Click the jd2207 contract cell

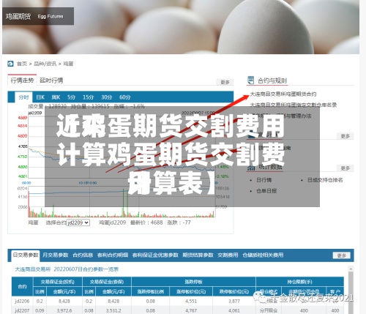22,310
